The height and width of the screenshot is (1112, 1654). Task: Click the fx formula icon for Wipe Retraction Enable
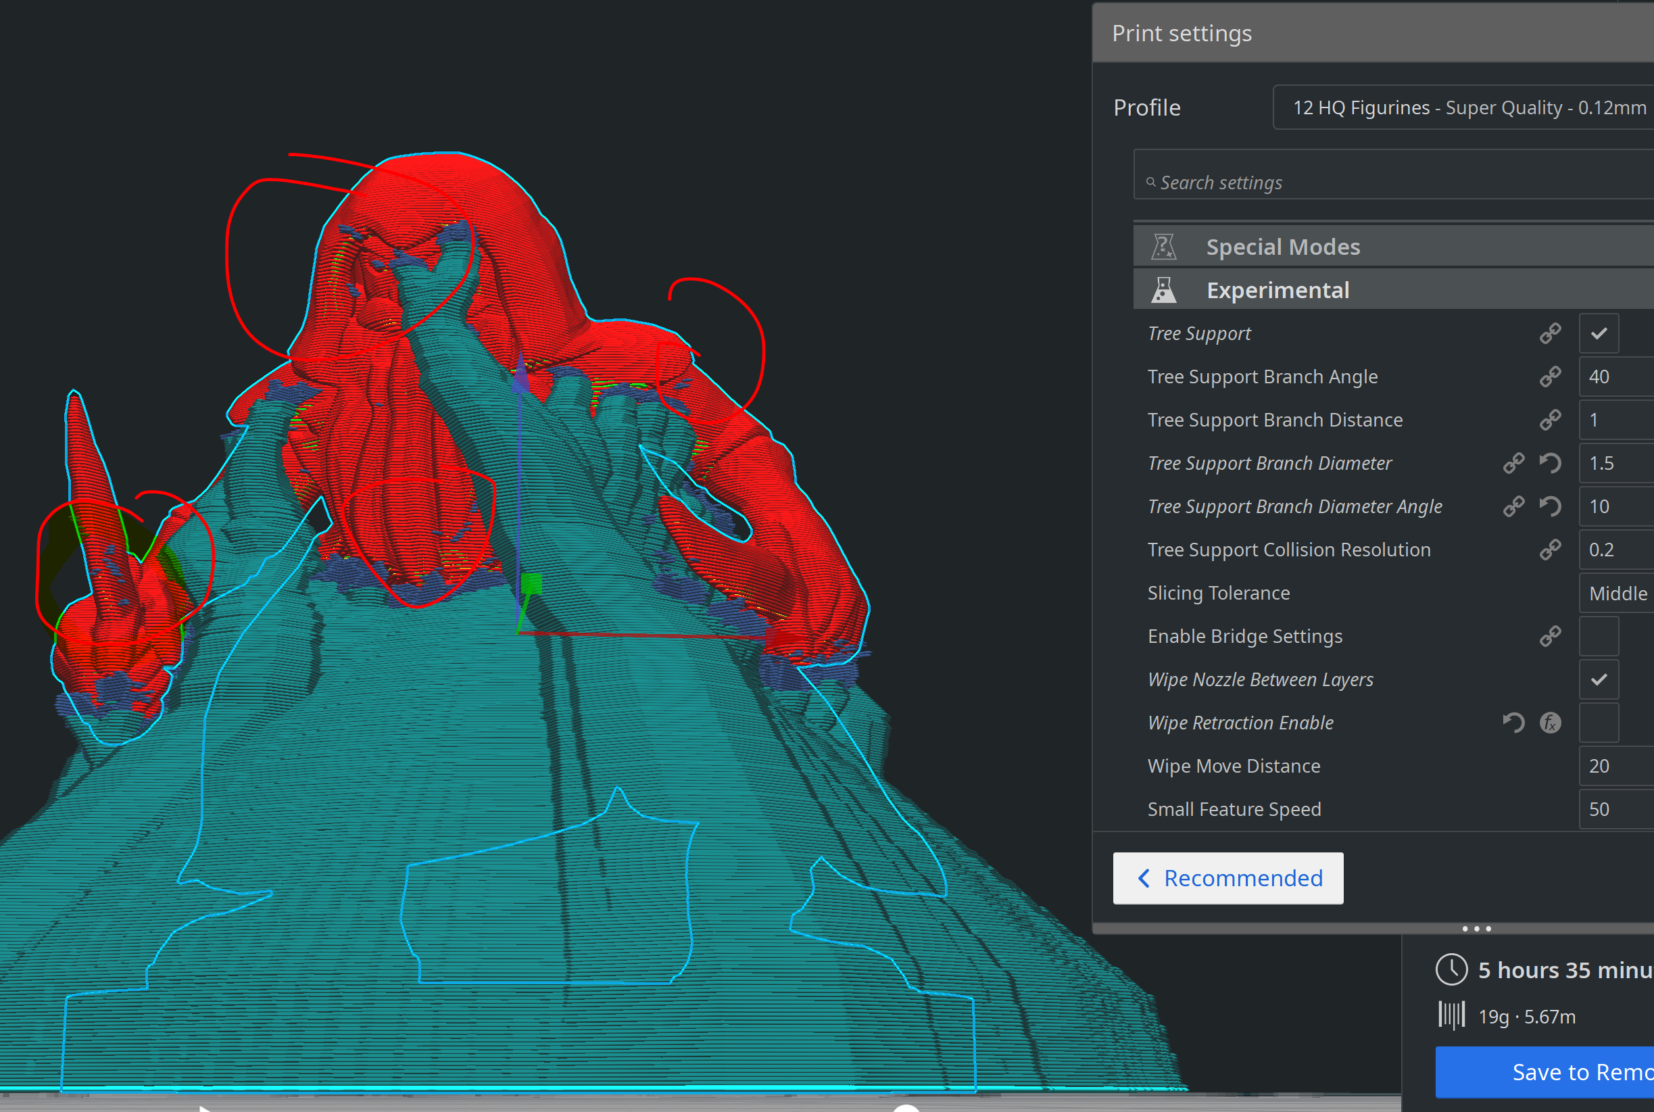pyautogui.click(x=1550, y=723)
